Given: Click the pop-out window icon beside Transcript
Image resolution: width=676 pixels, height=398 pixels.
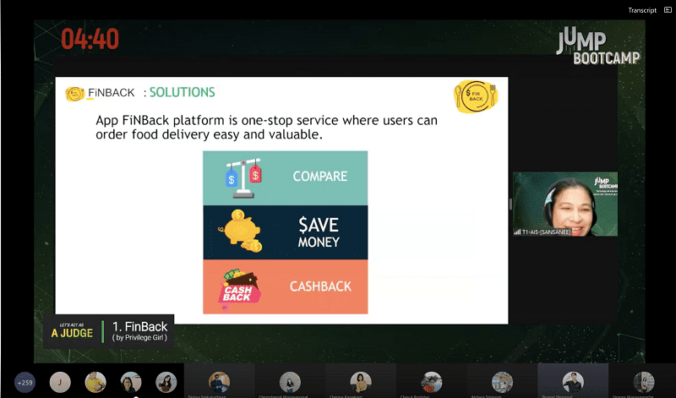Looking at the screenshot, I should point(668,10).
